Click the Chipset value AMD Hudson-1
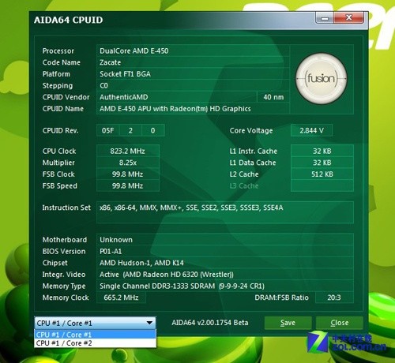 point(225,263)
